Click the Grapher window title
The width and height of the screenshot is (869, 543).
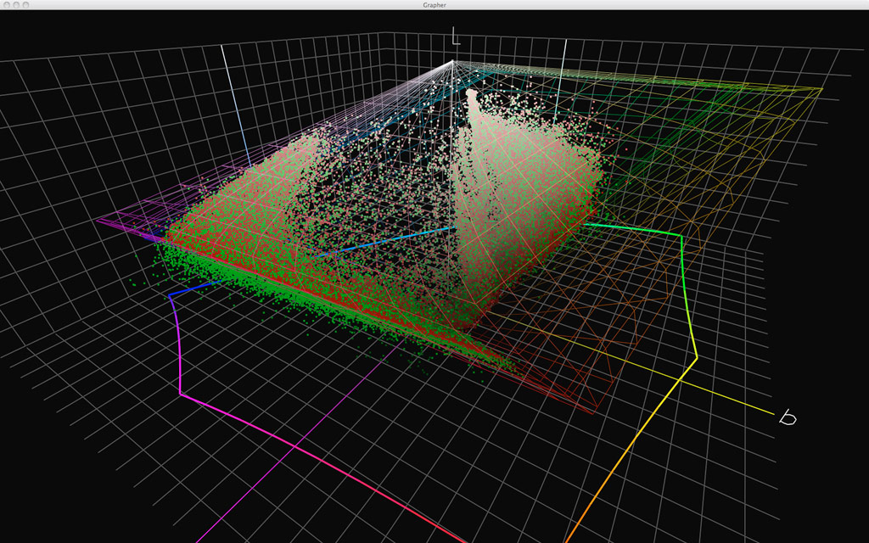434,5
